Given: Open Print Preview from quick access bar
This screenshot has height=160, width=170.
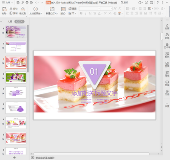Looking at the screenshot, I should click(31, 3).
